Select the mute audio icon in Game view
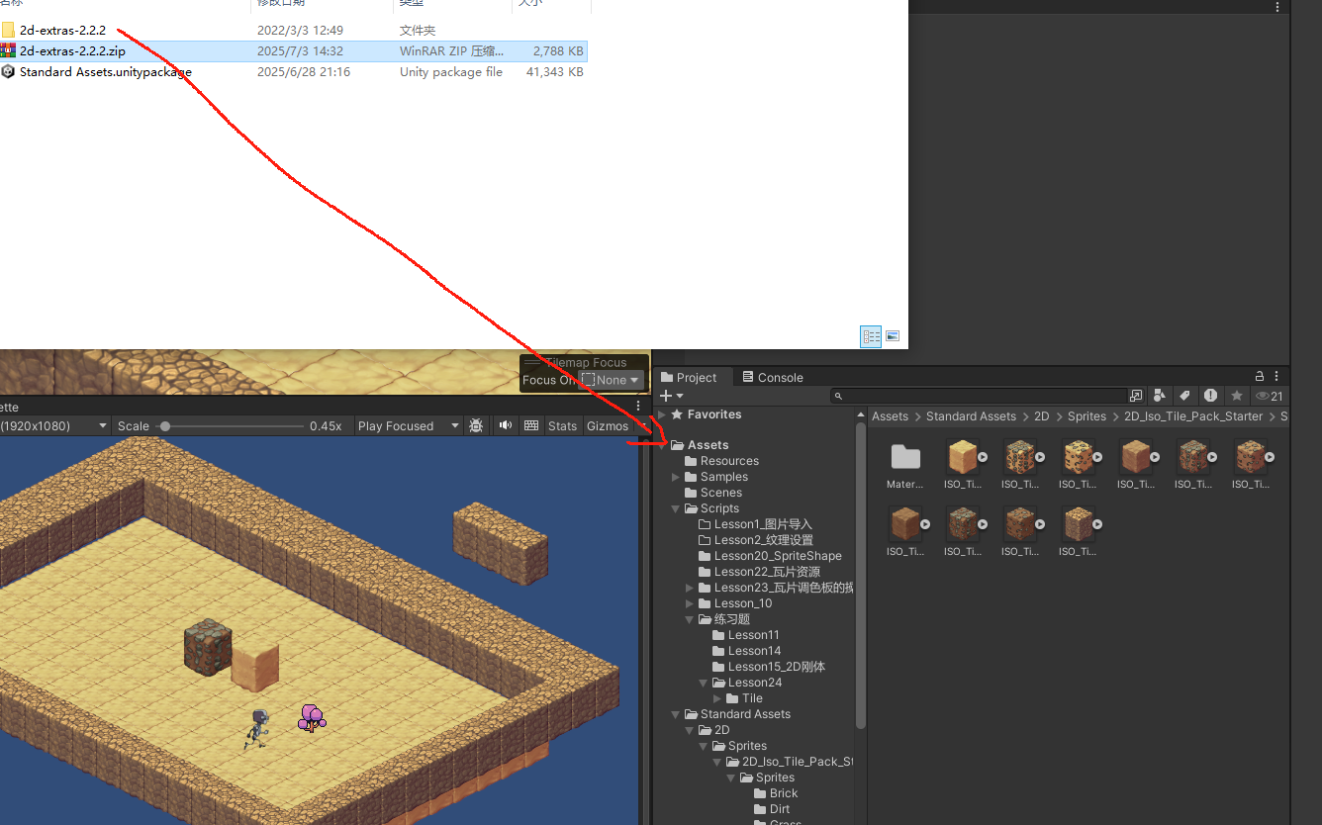This screenshot has width=1322, height=825. (x=506, y=425)
